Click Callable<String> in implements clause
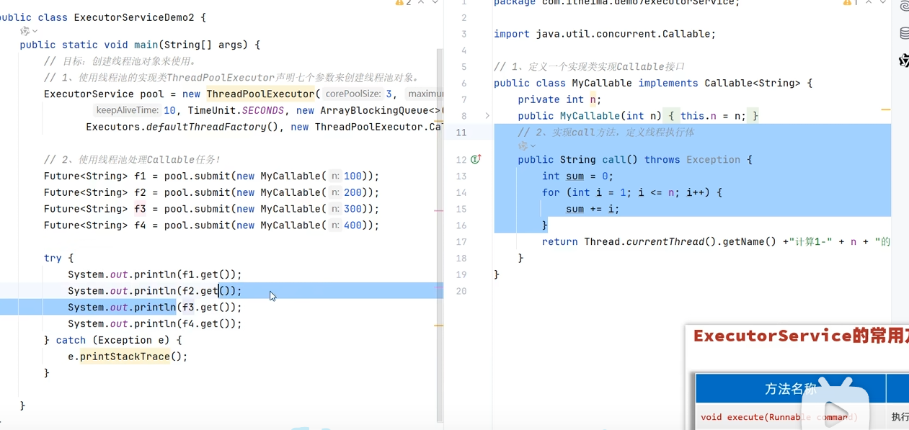The width and height of the screenshot is (909, 430). point(753,83)
